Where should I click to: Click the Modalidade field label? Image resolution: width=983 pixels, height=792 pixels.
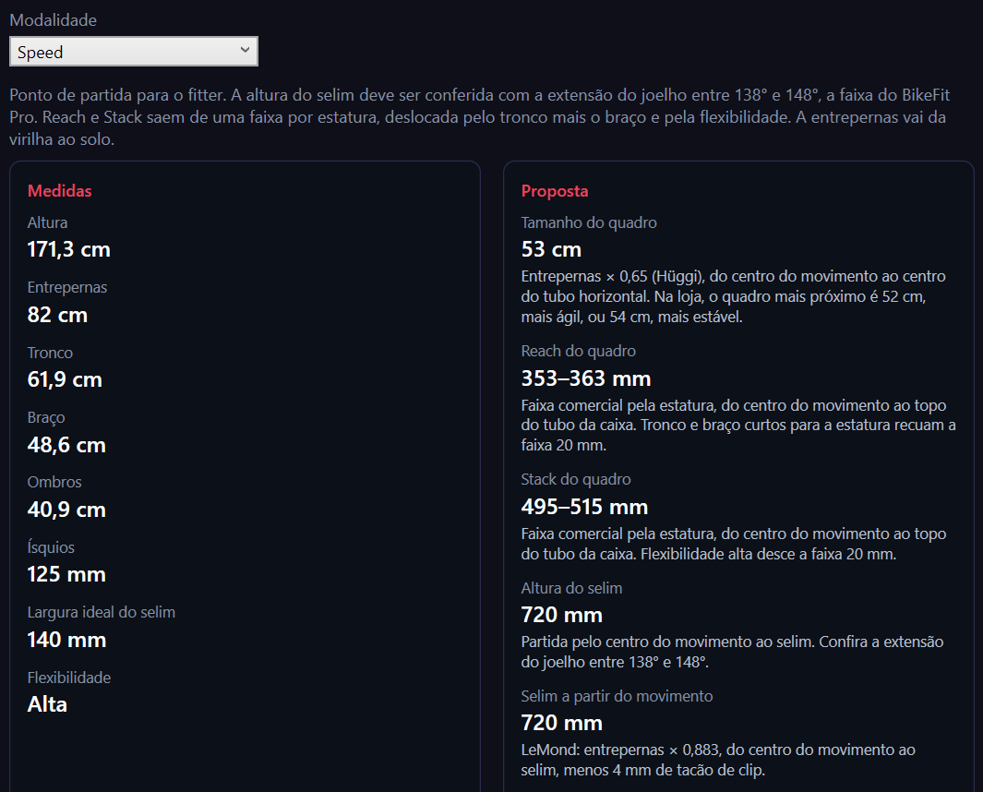[x=54, y=20]
